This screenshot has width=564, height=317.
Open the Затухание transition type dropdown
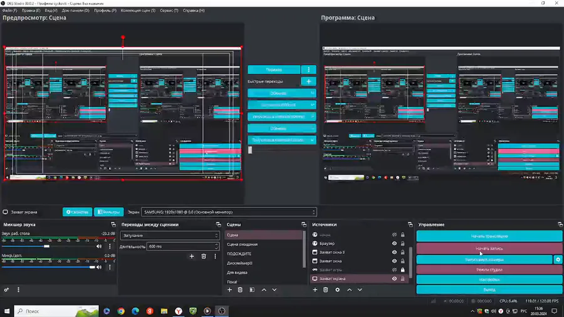click(x=170, y=236)
